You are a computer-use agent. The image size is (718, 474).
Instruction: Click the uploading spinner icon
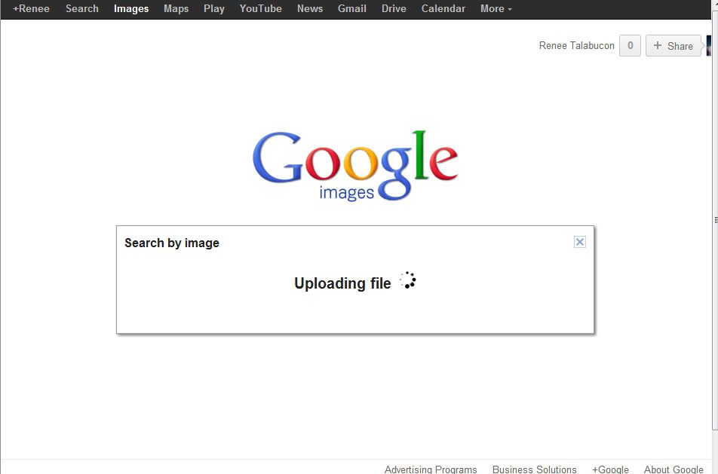407,280
